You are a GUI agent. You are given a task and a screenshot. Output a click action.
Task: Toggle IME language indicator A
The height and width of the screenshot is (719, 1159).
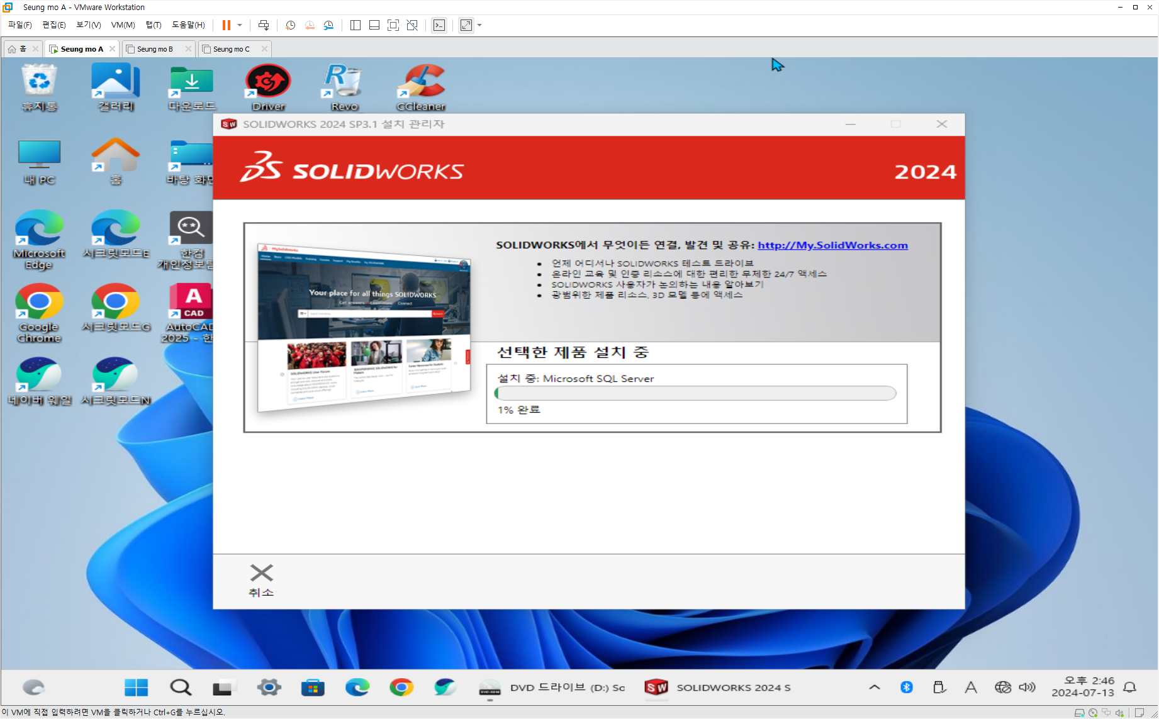tap(971, 688)
